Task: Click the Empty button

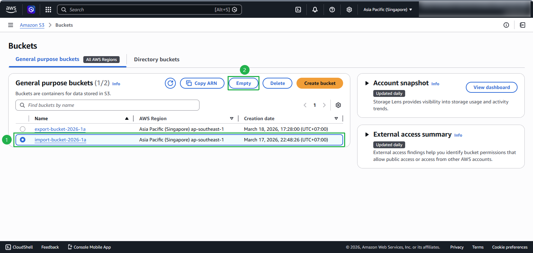Action: (244, 83)
